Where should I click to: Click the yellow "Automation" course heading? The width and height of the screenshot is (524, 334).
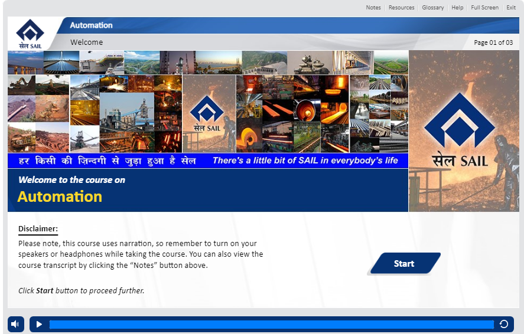[60, 197]
